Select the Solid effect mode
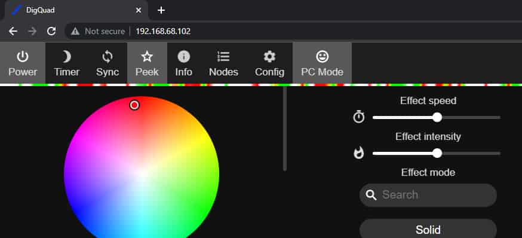 coord(428,230)
